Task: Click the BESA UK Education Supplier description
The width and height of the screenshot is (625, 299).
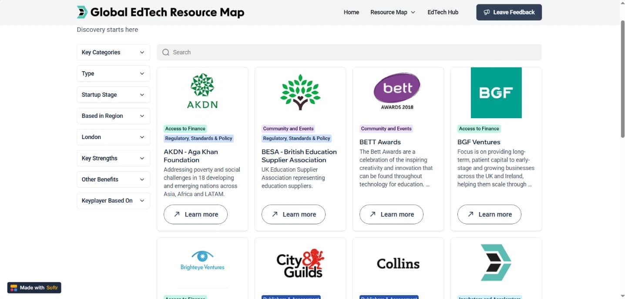Action: pos(293,178)
